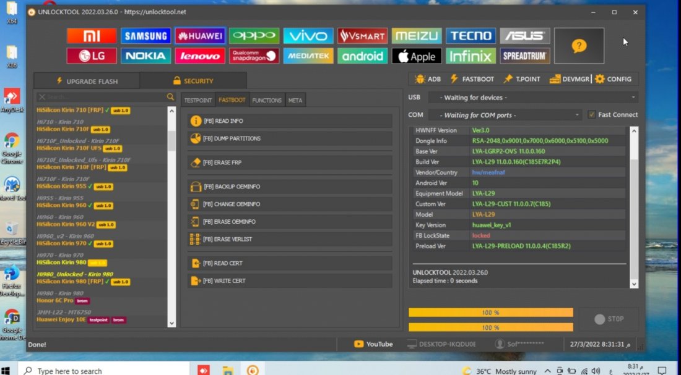Screen dimensions: 681x375
Task: Select the Meizu brand icon
Action: pyautogui.click(x=416, y=36)
